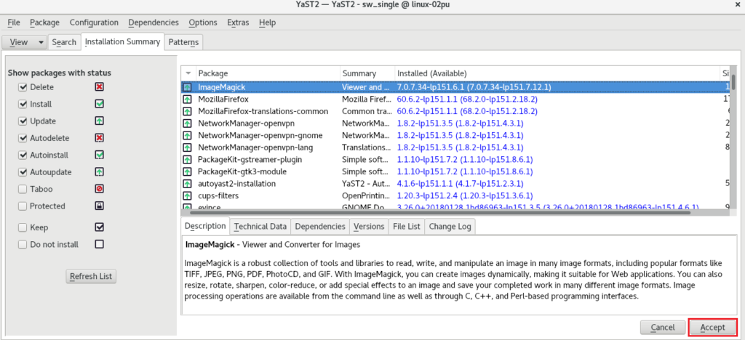745x340 pixels.
Task: Uncheck the Delete status checkbox
Action: click(23, 87)
